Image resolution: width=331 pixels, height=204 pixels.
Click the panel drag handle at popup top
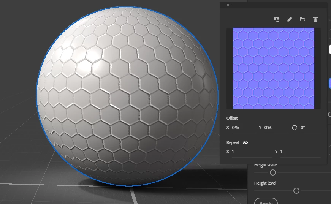coord(229,5)
